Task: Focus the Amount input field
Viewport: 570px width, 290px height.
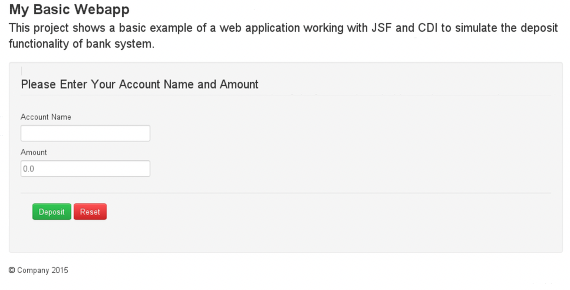Action: [x=85, y=169]
